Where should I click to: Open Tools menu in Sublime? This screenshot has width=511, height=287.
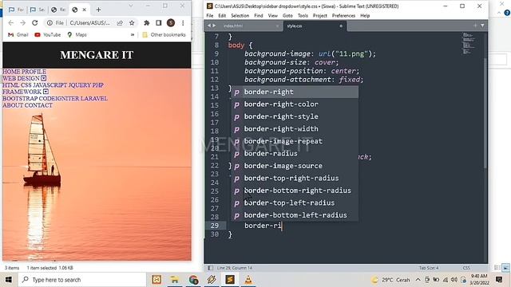tap(303, 16)
